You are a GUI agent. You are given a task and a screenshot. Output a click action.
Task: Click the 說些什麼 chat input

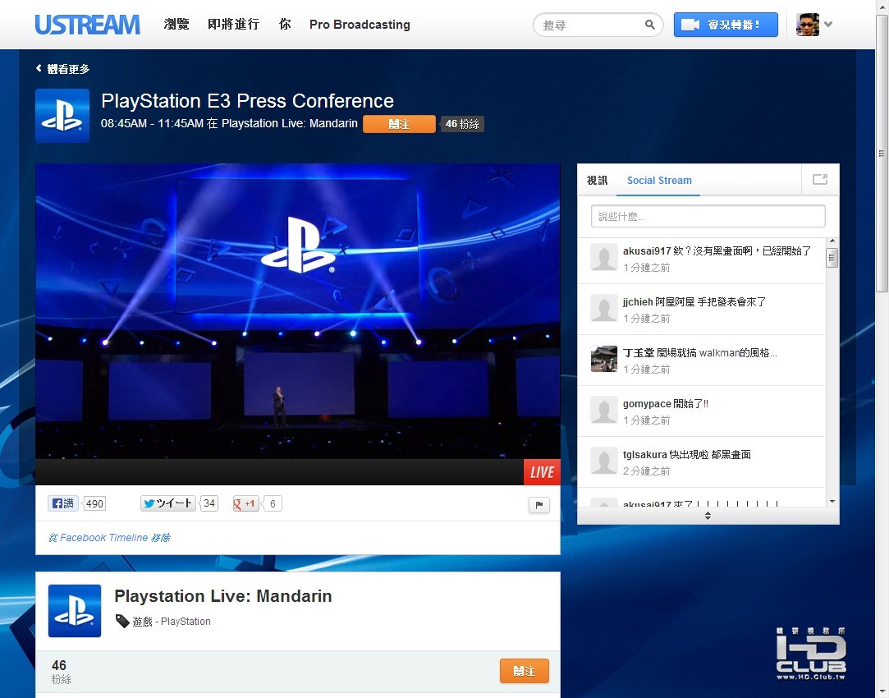[x=708, y=216]
